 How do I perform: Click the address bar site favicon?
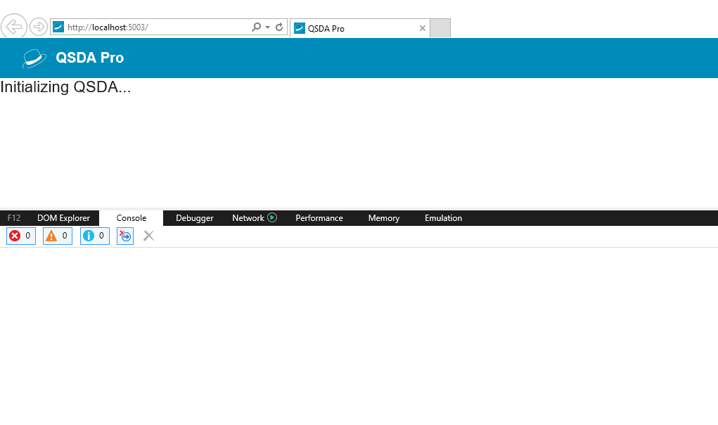(58, 27)
